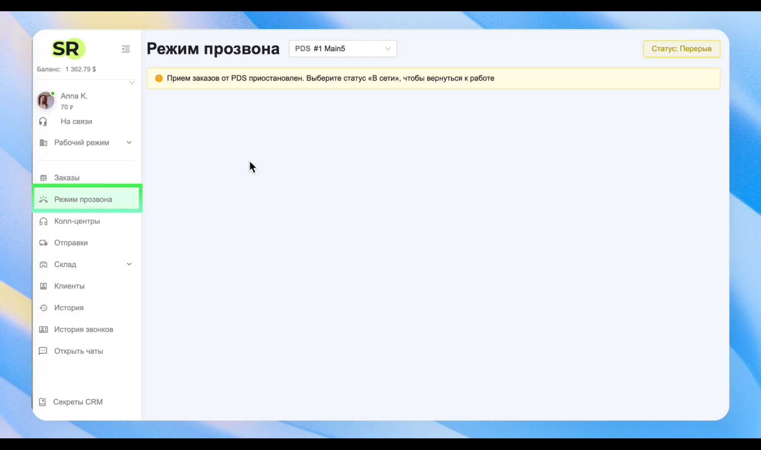Screen dimensions: 761x450
Task: Open Секреты CRM link
Action: click(78, 402)
